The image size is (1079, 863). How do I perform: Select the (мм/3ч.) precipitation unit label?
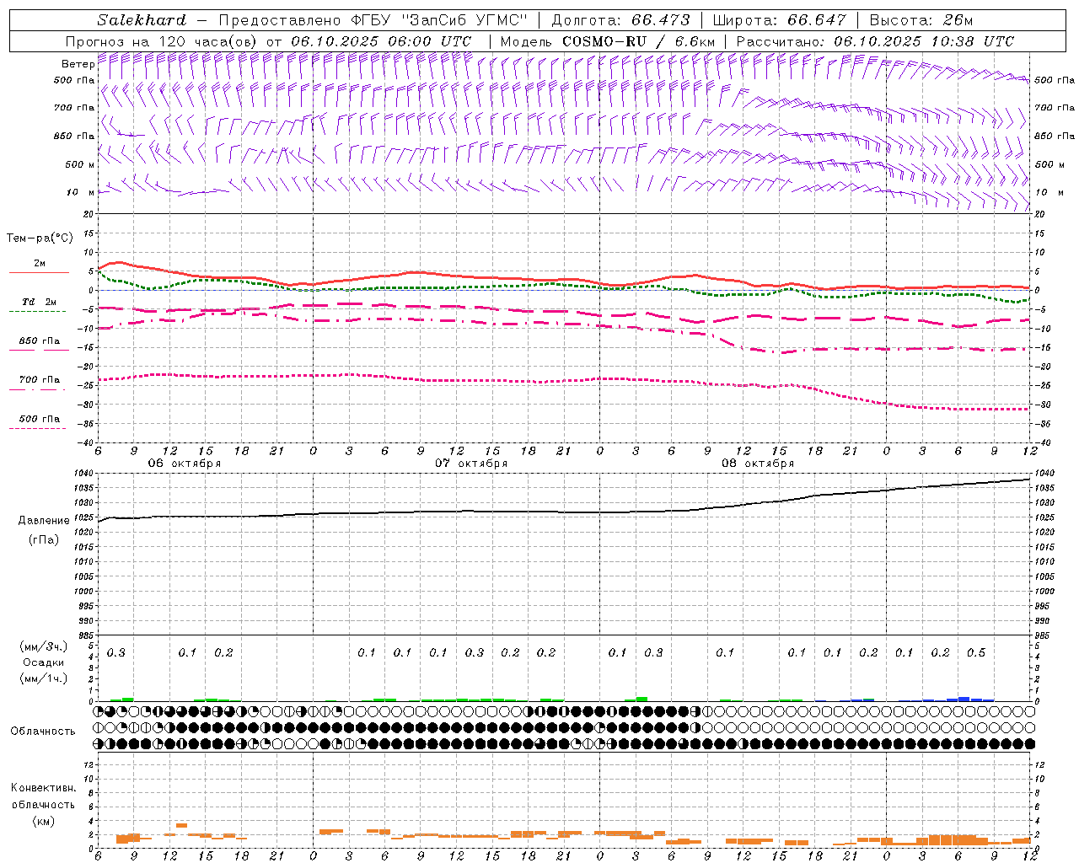point(44,646)
